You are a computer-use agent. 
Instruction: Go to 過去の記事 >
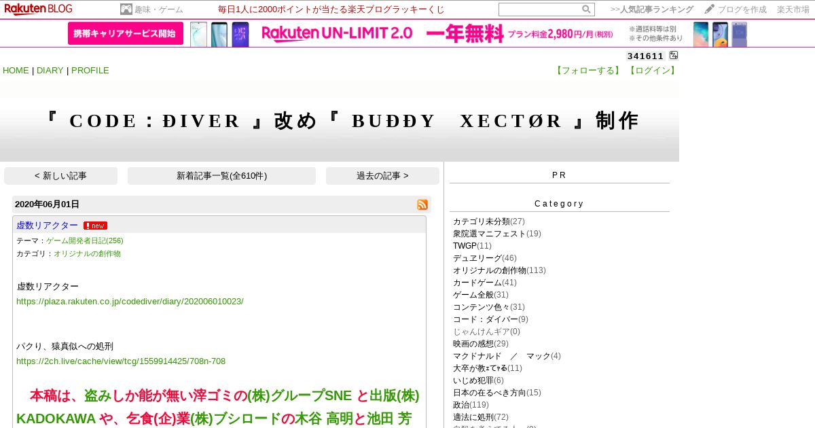pyautogui.click(x=382, y=176)
